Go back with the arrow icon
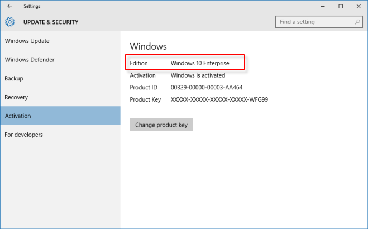The image size is (368, 229). click(x=9, y=6)
